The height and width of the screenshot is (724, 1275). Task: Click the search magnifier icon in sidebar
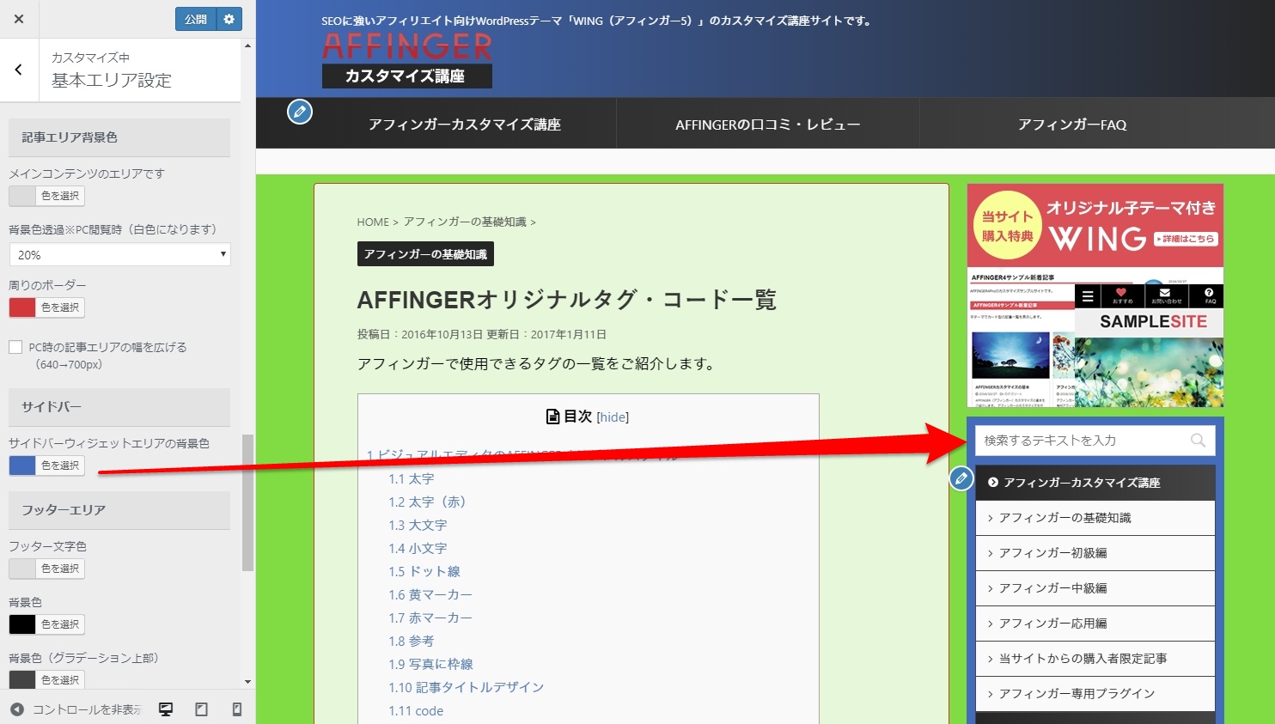pyautogui.click(x=1198, y=441)
